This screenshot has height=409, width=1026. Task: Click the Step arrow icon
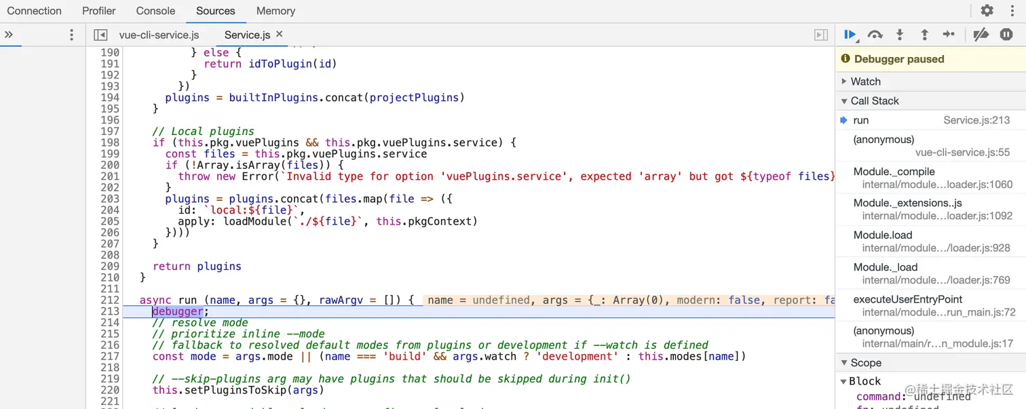tap(949, 35)
